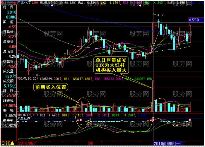The image size is (205, 147).
Task: Click the volume value 129万
Action: pos(11,76)
